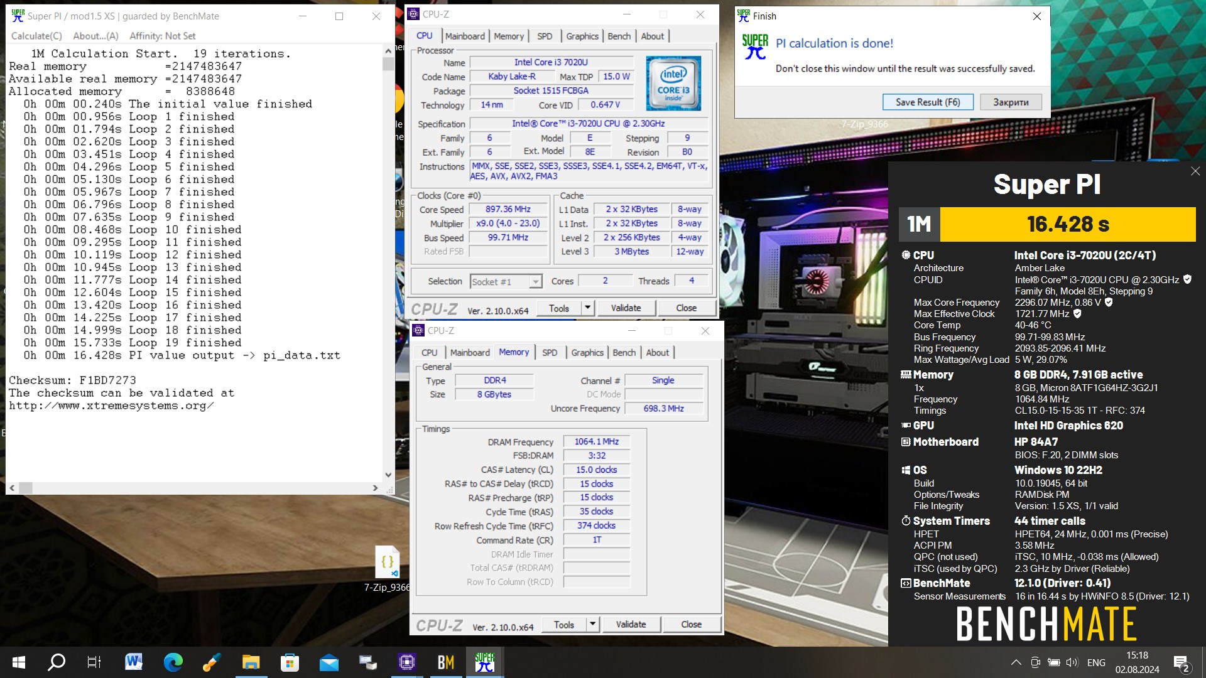Open SPD tab in bottom CPU-Z
This screenshot has height=678, width=1206.
(550, 352)
